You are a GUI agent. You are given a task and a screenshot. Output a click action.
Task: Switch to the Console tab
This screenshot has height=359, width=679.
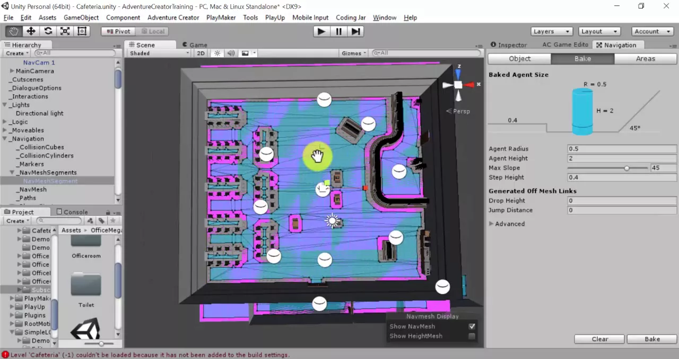pyautogui.click(x=72, y=212)
